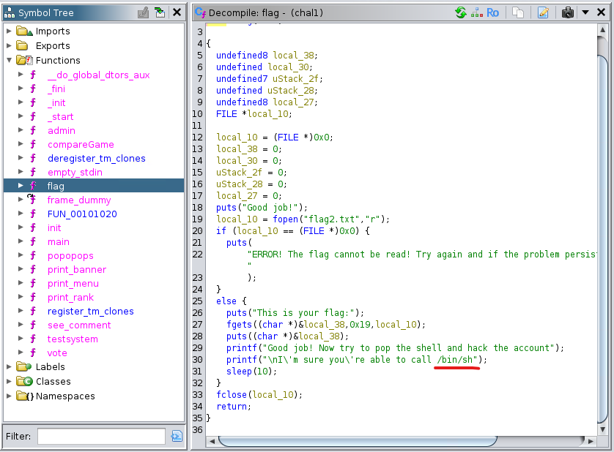Click the "Good job!" string in puts
The height and width of the screenshot is (452, 614).
point(270,207)
